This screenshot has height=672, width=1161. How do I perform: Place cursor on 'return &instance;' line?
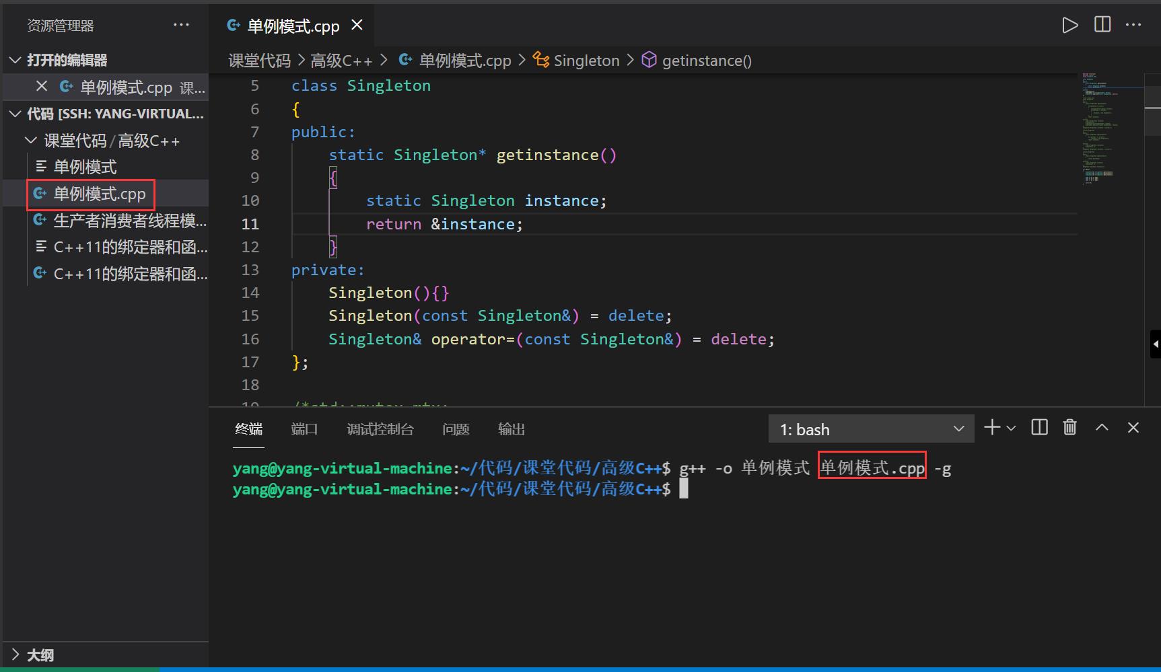coord(444,224)
